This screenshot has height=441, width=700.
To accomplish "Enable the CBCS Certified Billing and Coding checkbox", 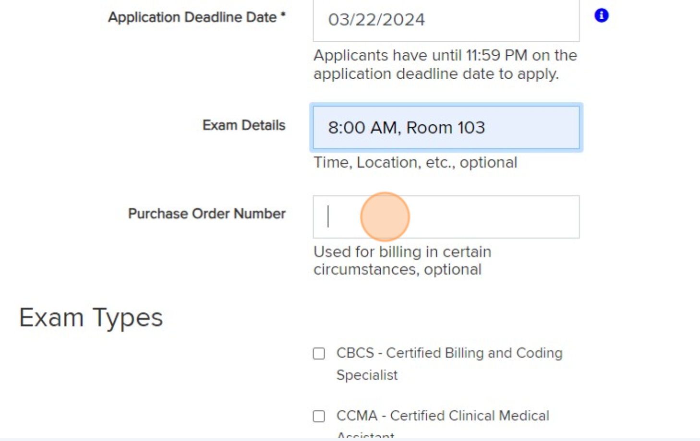I will tap(318, 353).
